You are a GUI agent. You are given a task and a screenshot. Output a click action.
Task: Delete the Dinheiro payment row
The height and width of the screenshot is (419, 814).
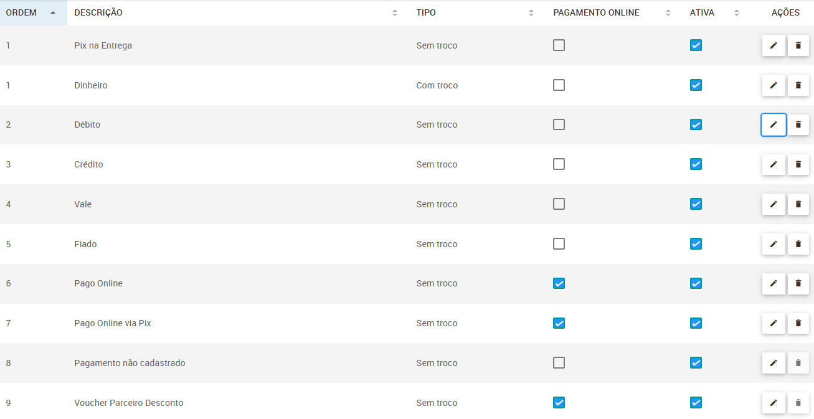click(x=798, y=85)
